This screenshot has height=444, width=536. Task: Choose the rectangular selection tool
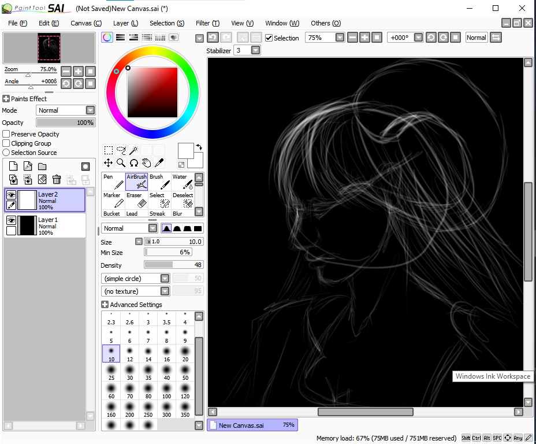(109, 150)
